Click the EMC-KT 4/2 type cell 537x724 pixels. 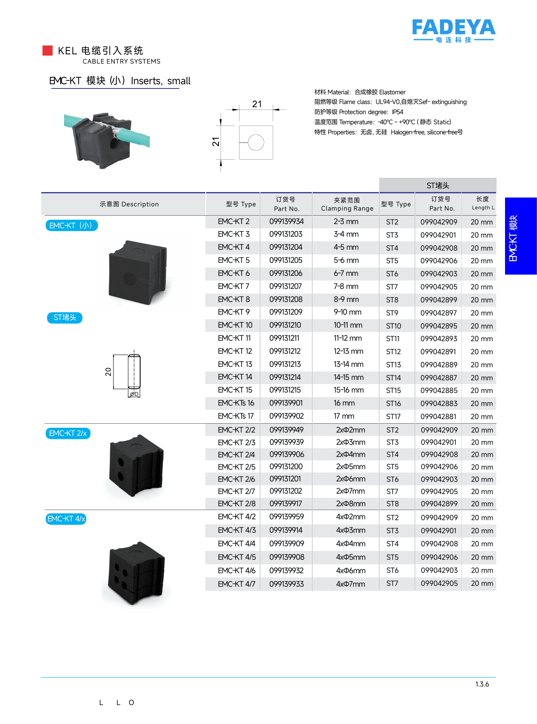click(237, 517)
